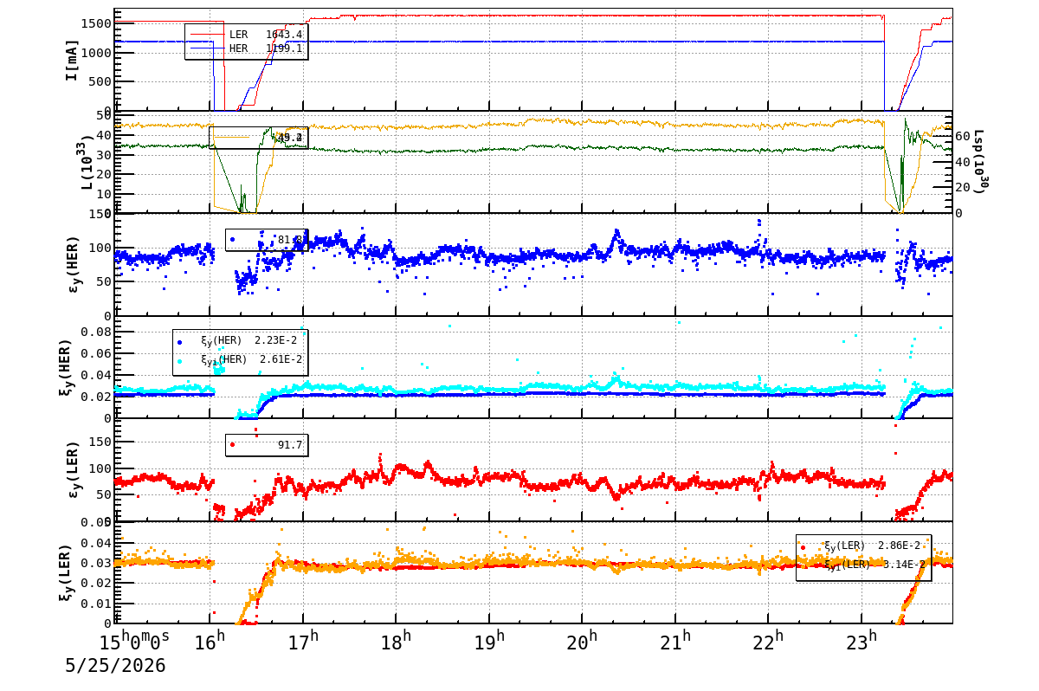The height and width of the screenshot is (691, 1039).
Task: Click the 20 tick on the luminosity left axis
Action: (x=105, y=174)
